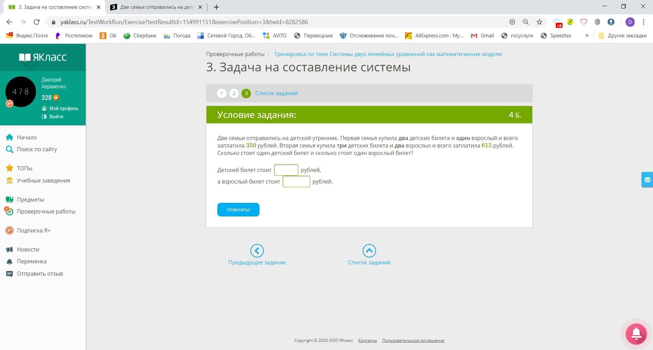The width and height of the screenshot is (653, 350).
Task: Go forward in browser history
Action: coord(23,22)
